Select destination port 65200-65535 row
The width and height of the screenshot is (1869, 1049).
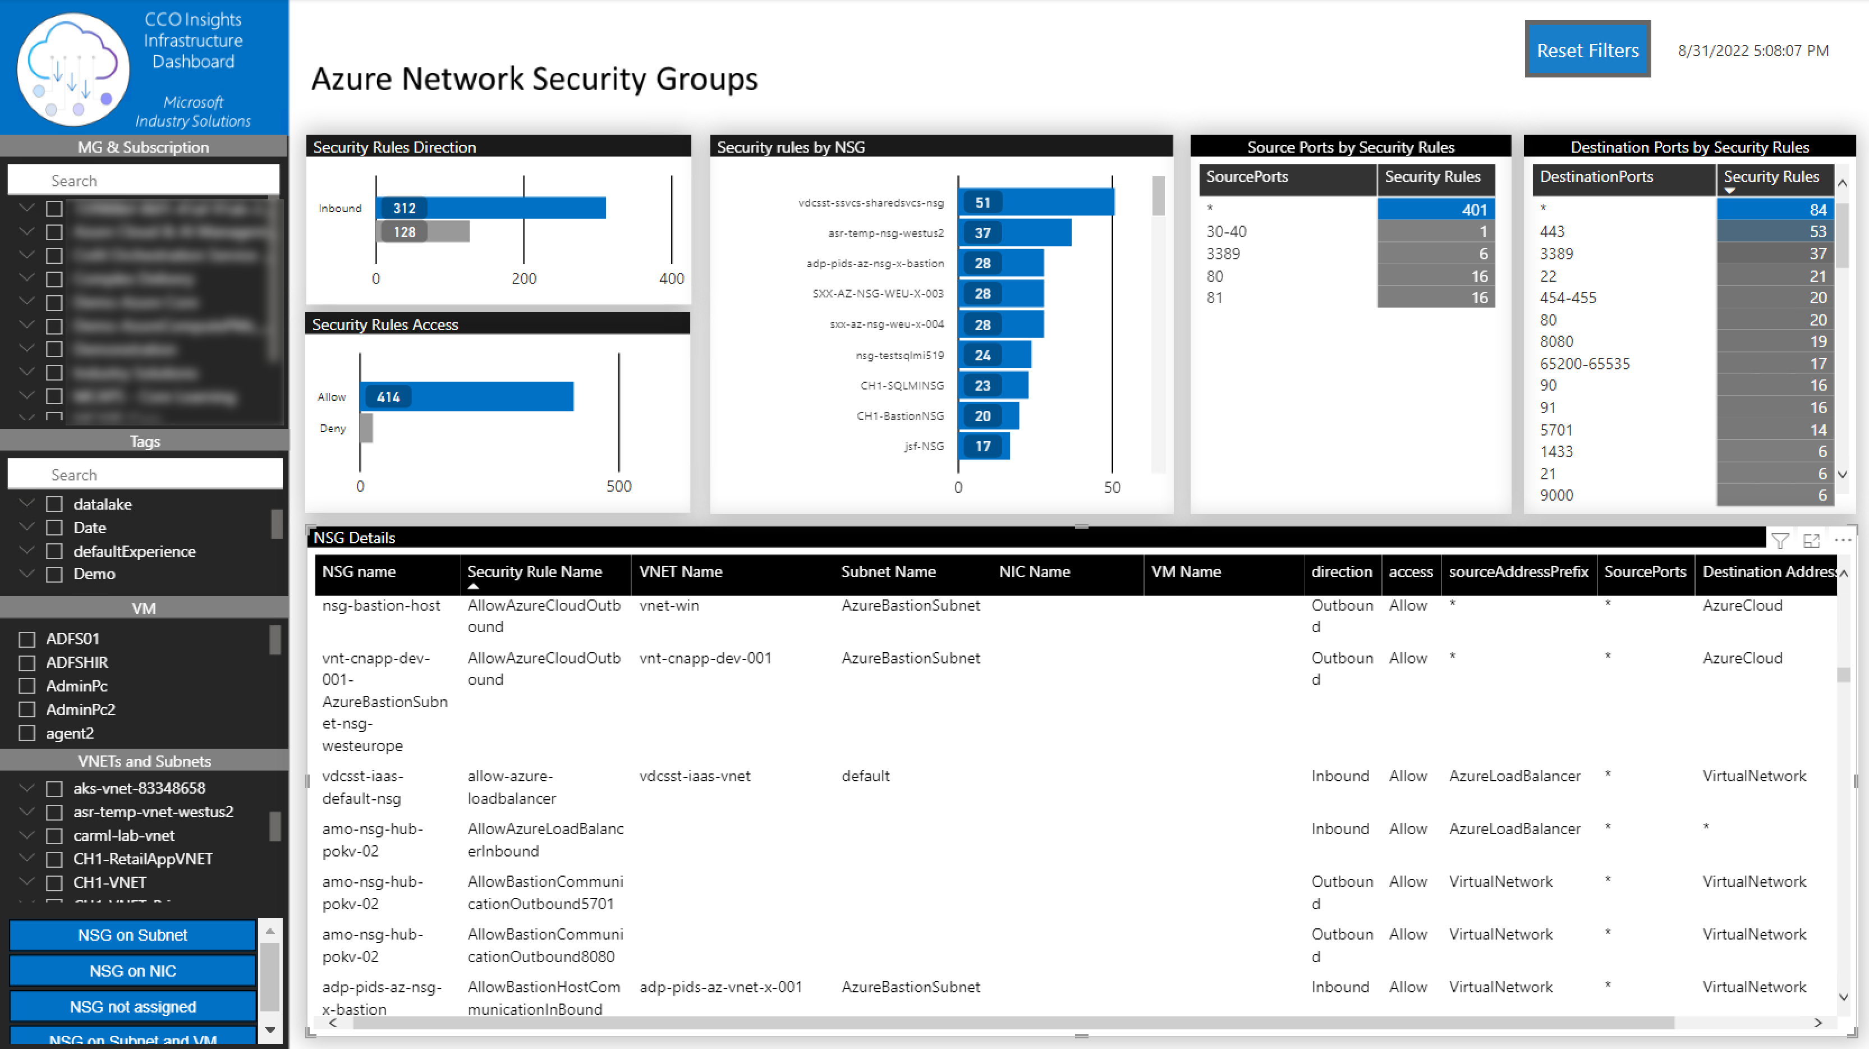[x=1683, y=364]
